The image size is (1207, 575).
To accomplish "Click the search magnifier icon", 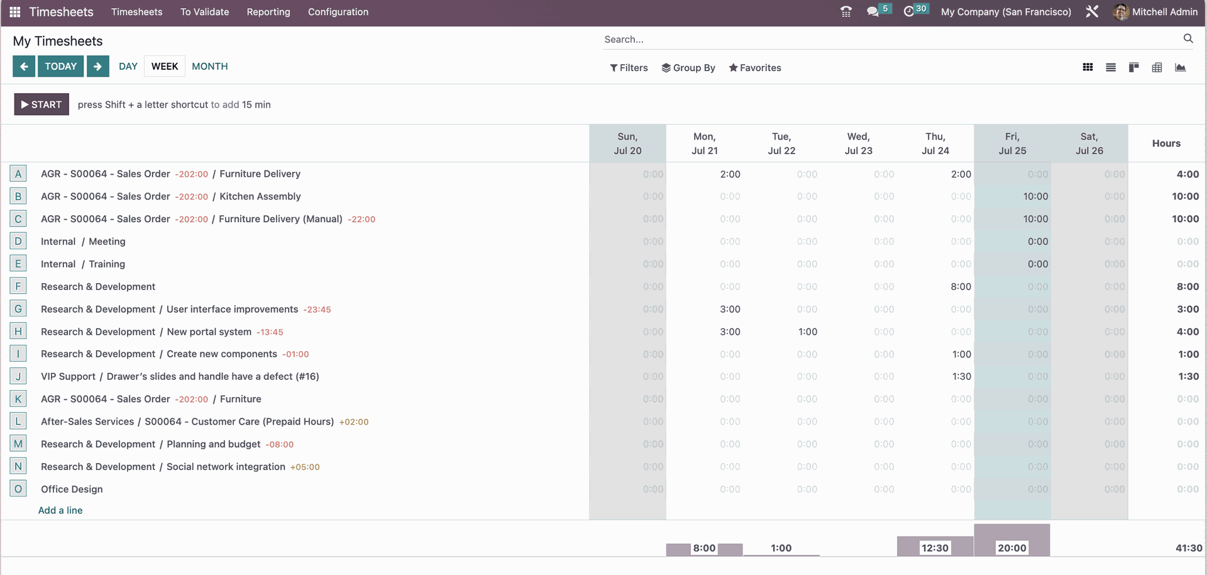I will (1188, 39).
